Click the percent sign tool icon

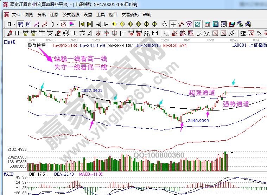click(x=259, y=33)
